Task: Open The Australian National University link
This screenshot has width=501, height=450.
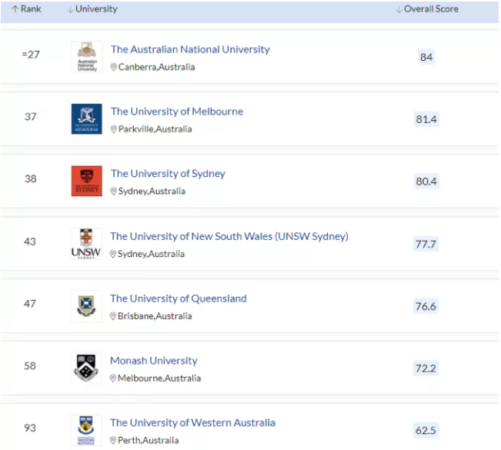Action: pyautogui.click(x=190, y=49)
